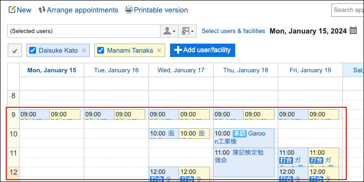Click the printer icon
The height and width of the screenshot is (182, 364).
(x=129, y=10)
